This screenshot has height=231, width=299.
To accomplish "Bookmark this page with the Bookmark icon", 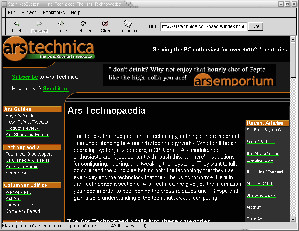I will click(x=128, y=24).
